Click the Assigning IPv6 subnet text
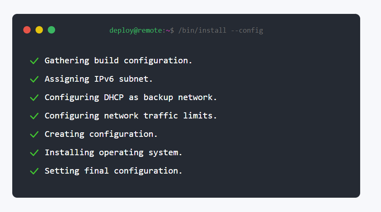Viewport: 381px width, 212px height. click(x=98, y=79)
